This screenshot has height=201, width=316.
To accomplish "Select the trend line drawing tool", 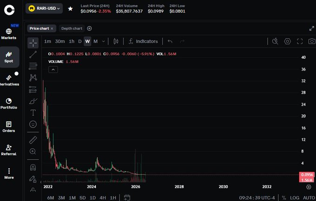I will [33, 54].
